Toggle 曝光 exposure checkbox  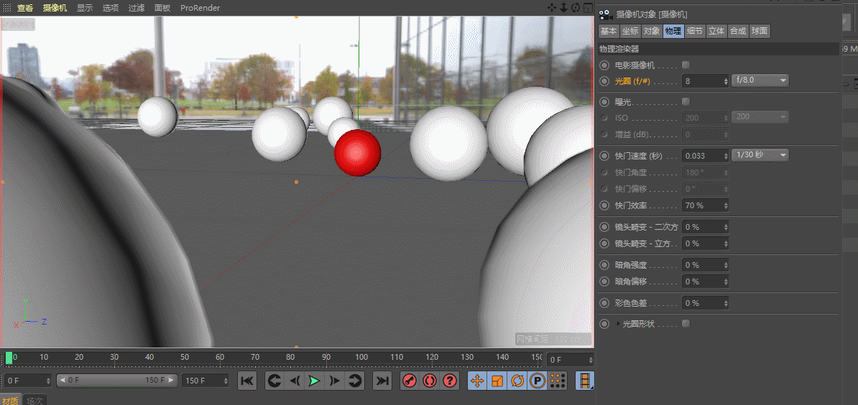(686, 102)
